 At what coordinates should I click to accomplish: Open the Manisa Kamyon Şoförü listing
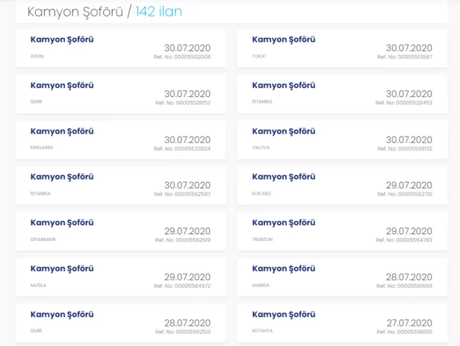point(284,268)
